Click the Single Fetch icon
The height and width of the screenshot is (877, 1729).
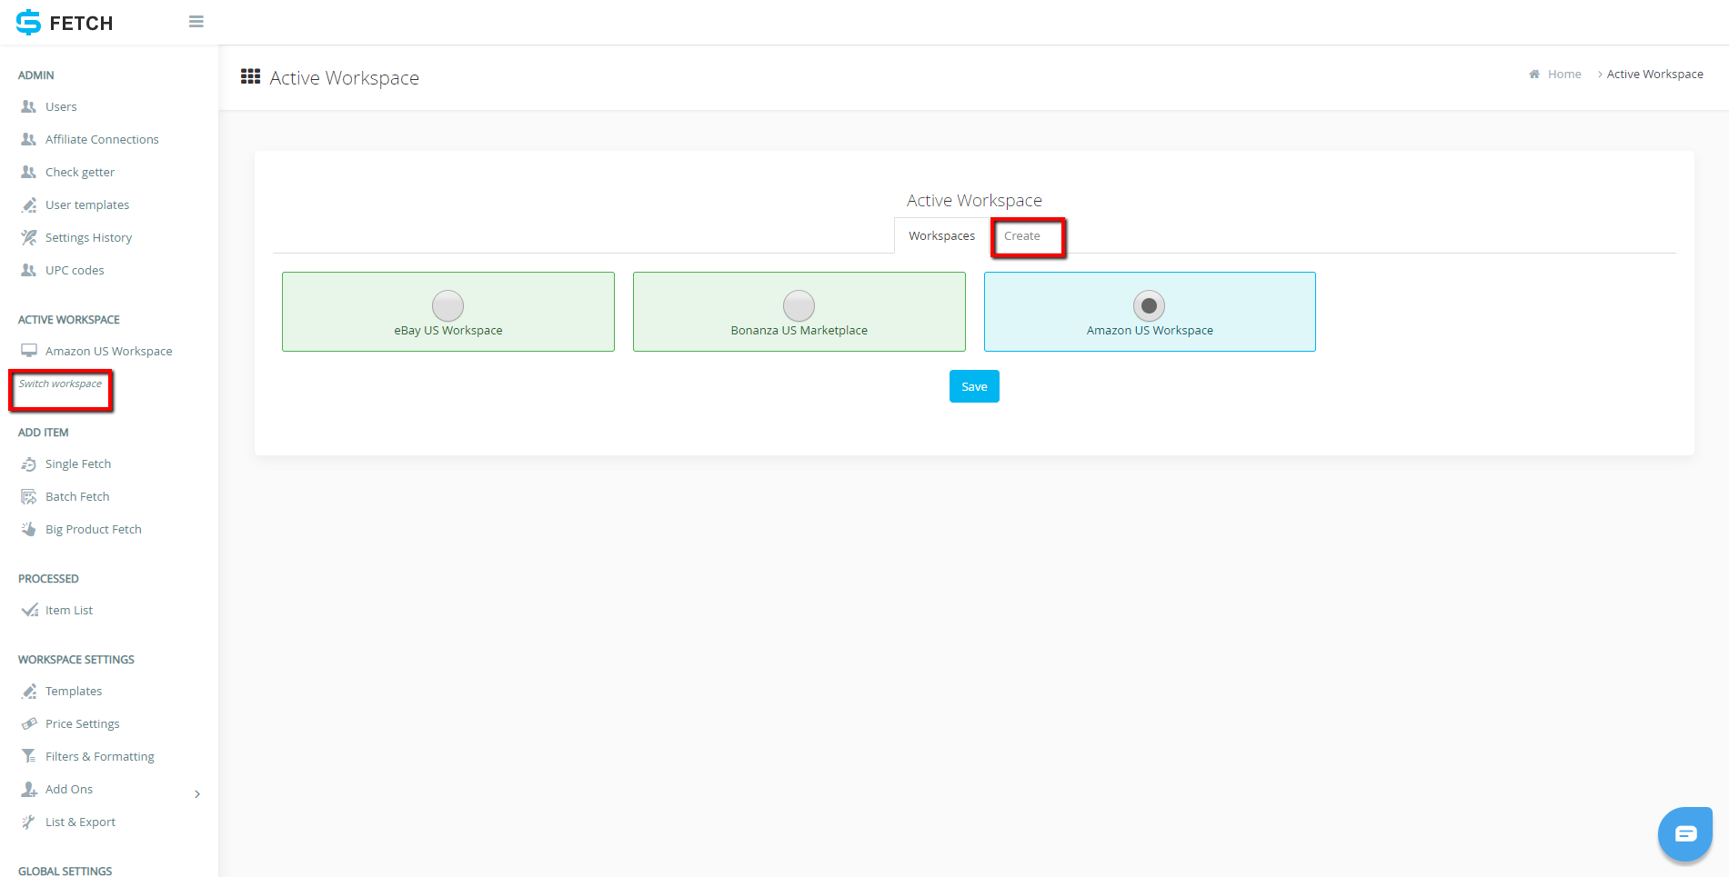[x=29, y=463]
